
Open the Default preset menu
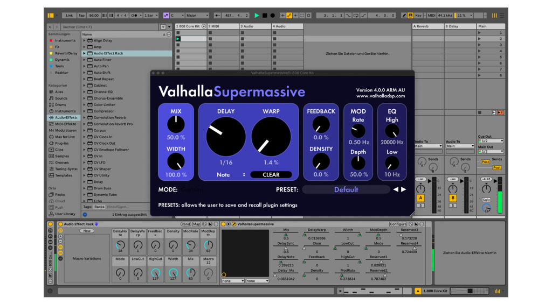pyautogui.click(x=346, y=189)
